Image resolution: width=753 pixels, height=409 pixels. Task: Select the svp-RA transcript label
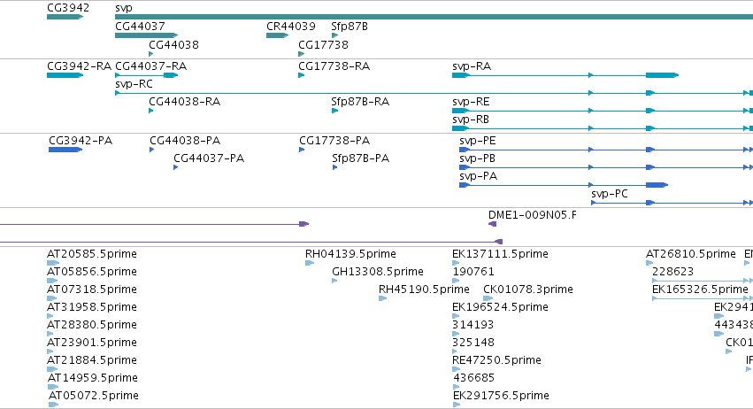(472, 66)
